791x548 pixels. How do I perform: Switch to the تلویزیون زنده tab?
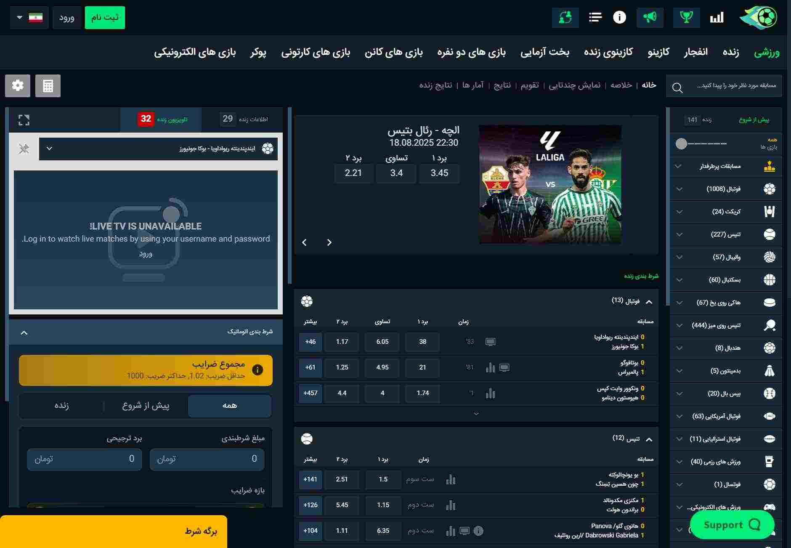(x=161, y=120)
